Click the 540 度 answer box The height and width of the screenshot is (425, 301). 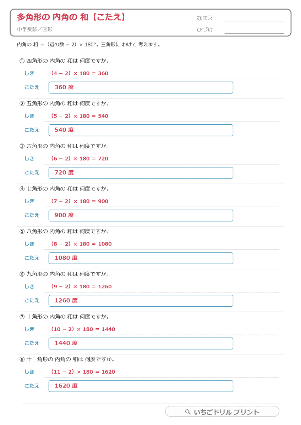click(141, 130)
